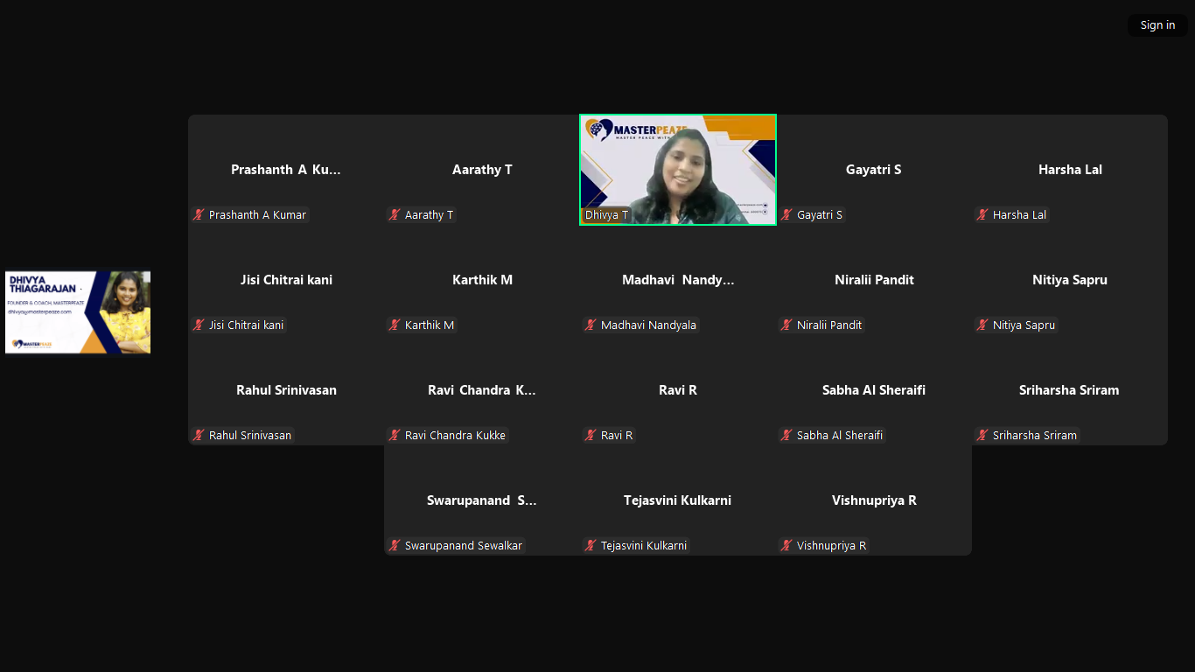
Task: Toggle Rahul Srinivasan's microphone mute indicator
Action: (x=198, y=435)
